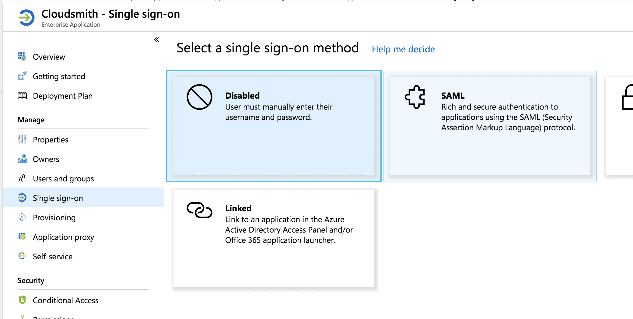Click the Provisioning sync icon
Screen dimensions: 633x319
click(x=22, y=217)
